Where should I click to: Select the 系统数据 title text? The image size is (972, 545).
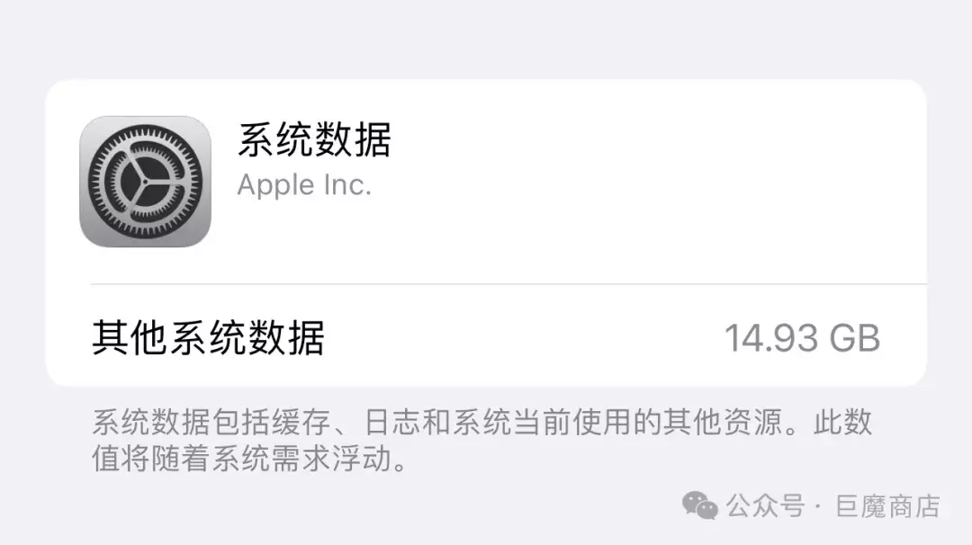coord(314,139)
